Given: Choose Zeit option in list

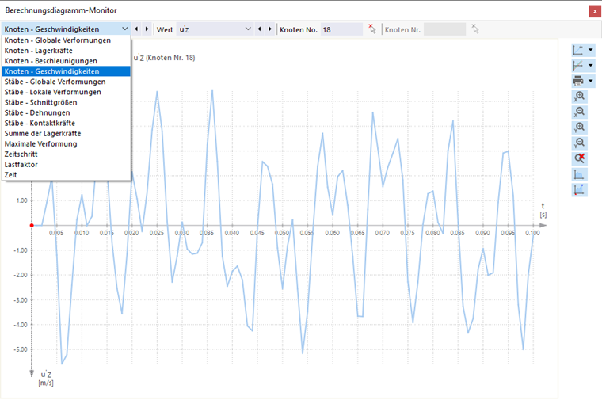Looking at the screenshot, I should coord(66,175).
